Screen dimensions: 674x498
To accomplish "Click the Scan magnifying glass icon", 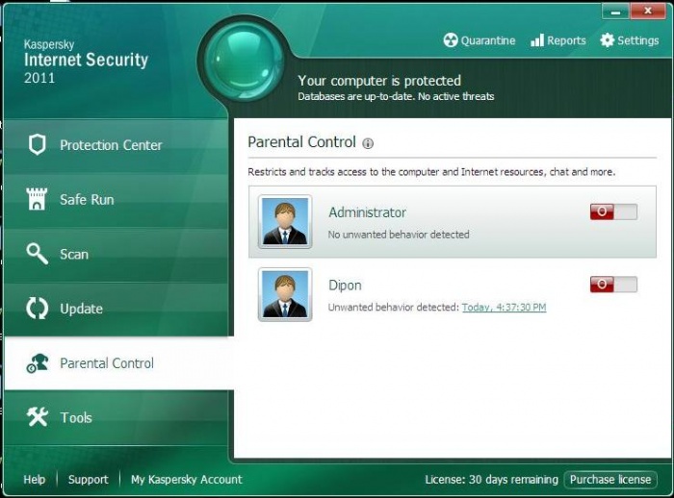I will (37, 254).
